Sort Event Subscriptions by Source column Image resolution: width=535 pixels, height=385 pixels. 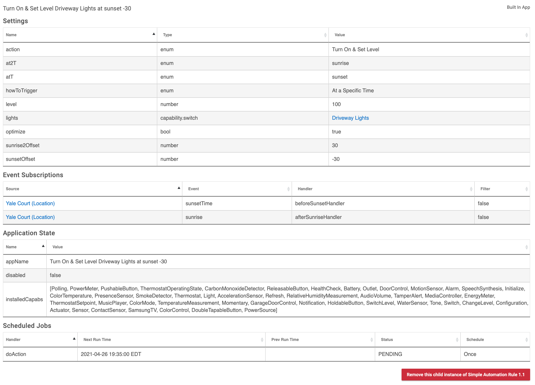point(93,189)
